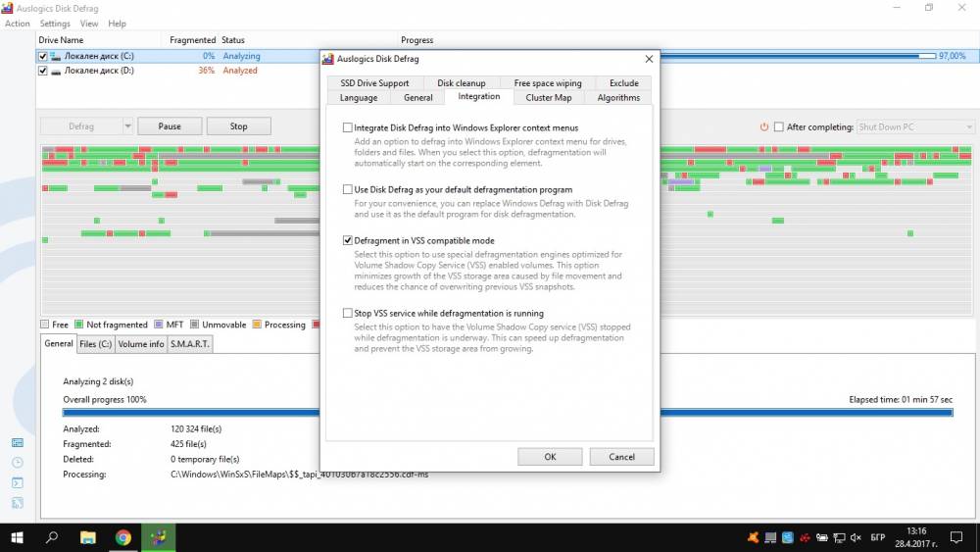
Task: Switch to Google Chrome in taskbar
Action: click(123, 537)
